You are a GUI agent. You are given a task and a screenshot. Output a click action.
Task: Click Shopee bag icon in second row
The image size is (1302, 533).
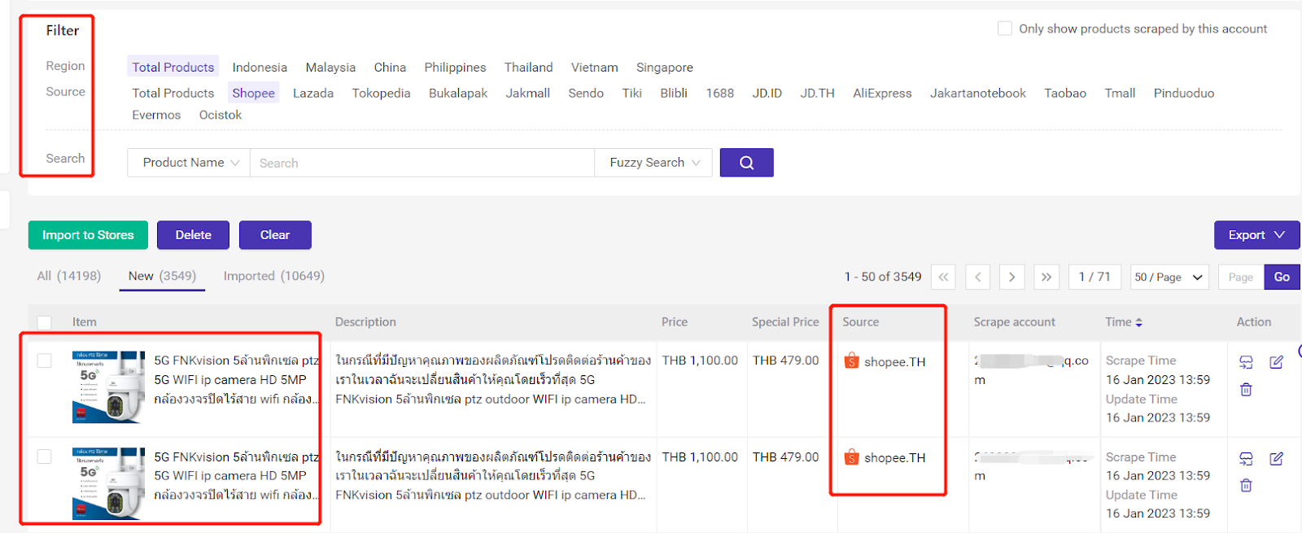851,457
